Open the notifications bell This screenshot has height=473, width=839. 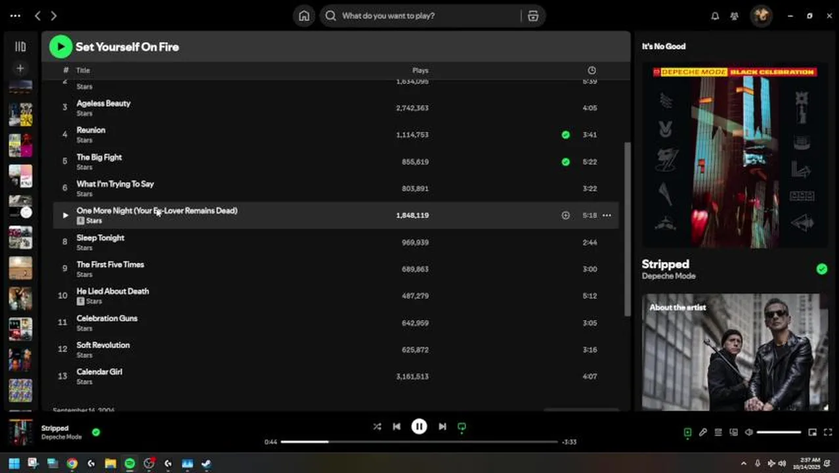pyautogui.click(x=715, y=16)
